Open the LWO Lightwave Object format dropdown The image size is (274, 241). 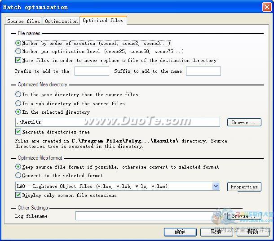point(216,186)
